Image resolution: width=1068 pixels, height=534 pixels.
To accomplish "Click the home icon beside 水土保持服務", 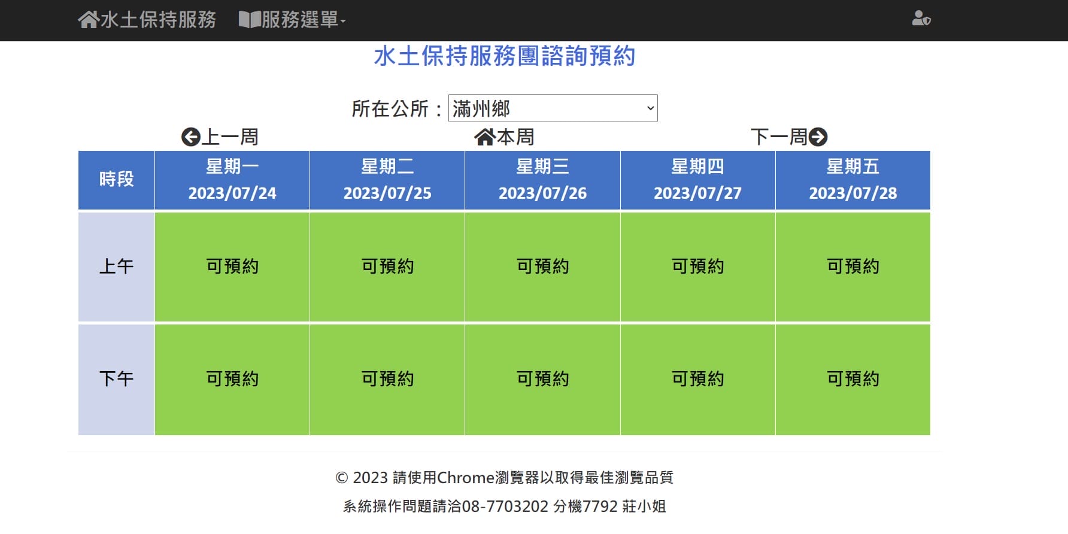I will 88,20.
